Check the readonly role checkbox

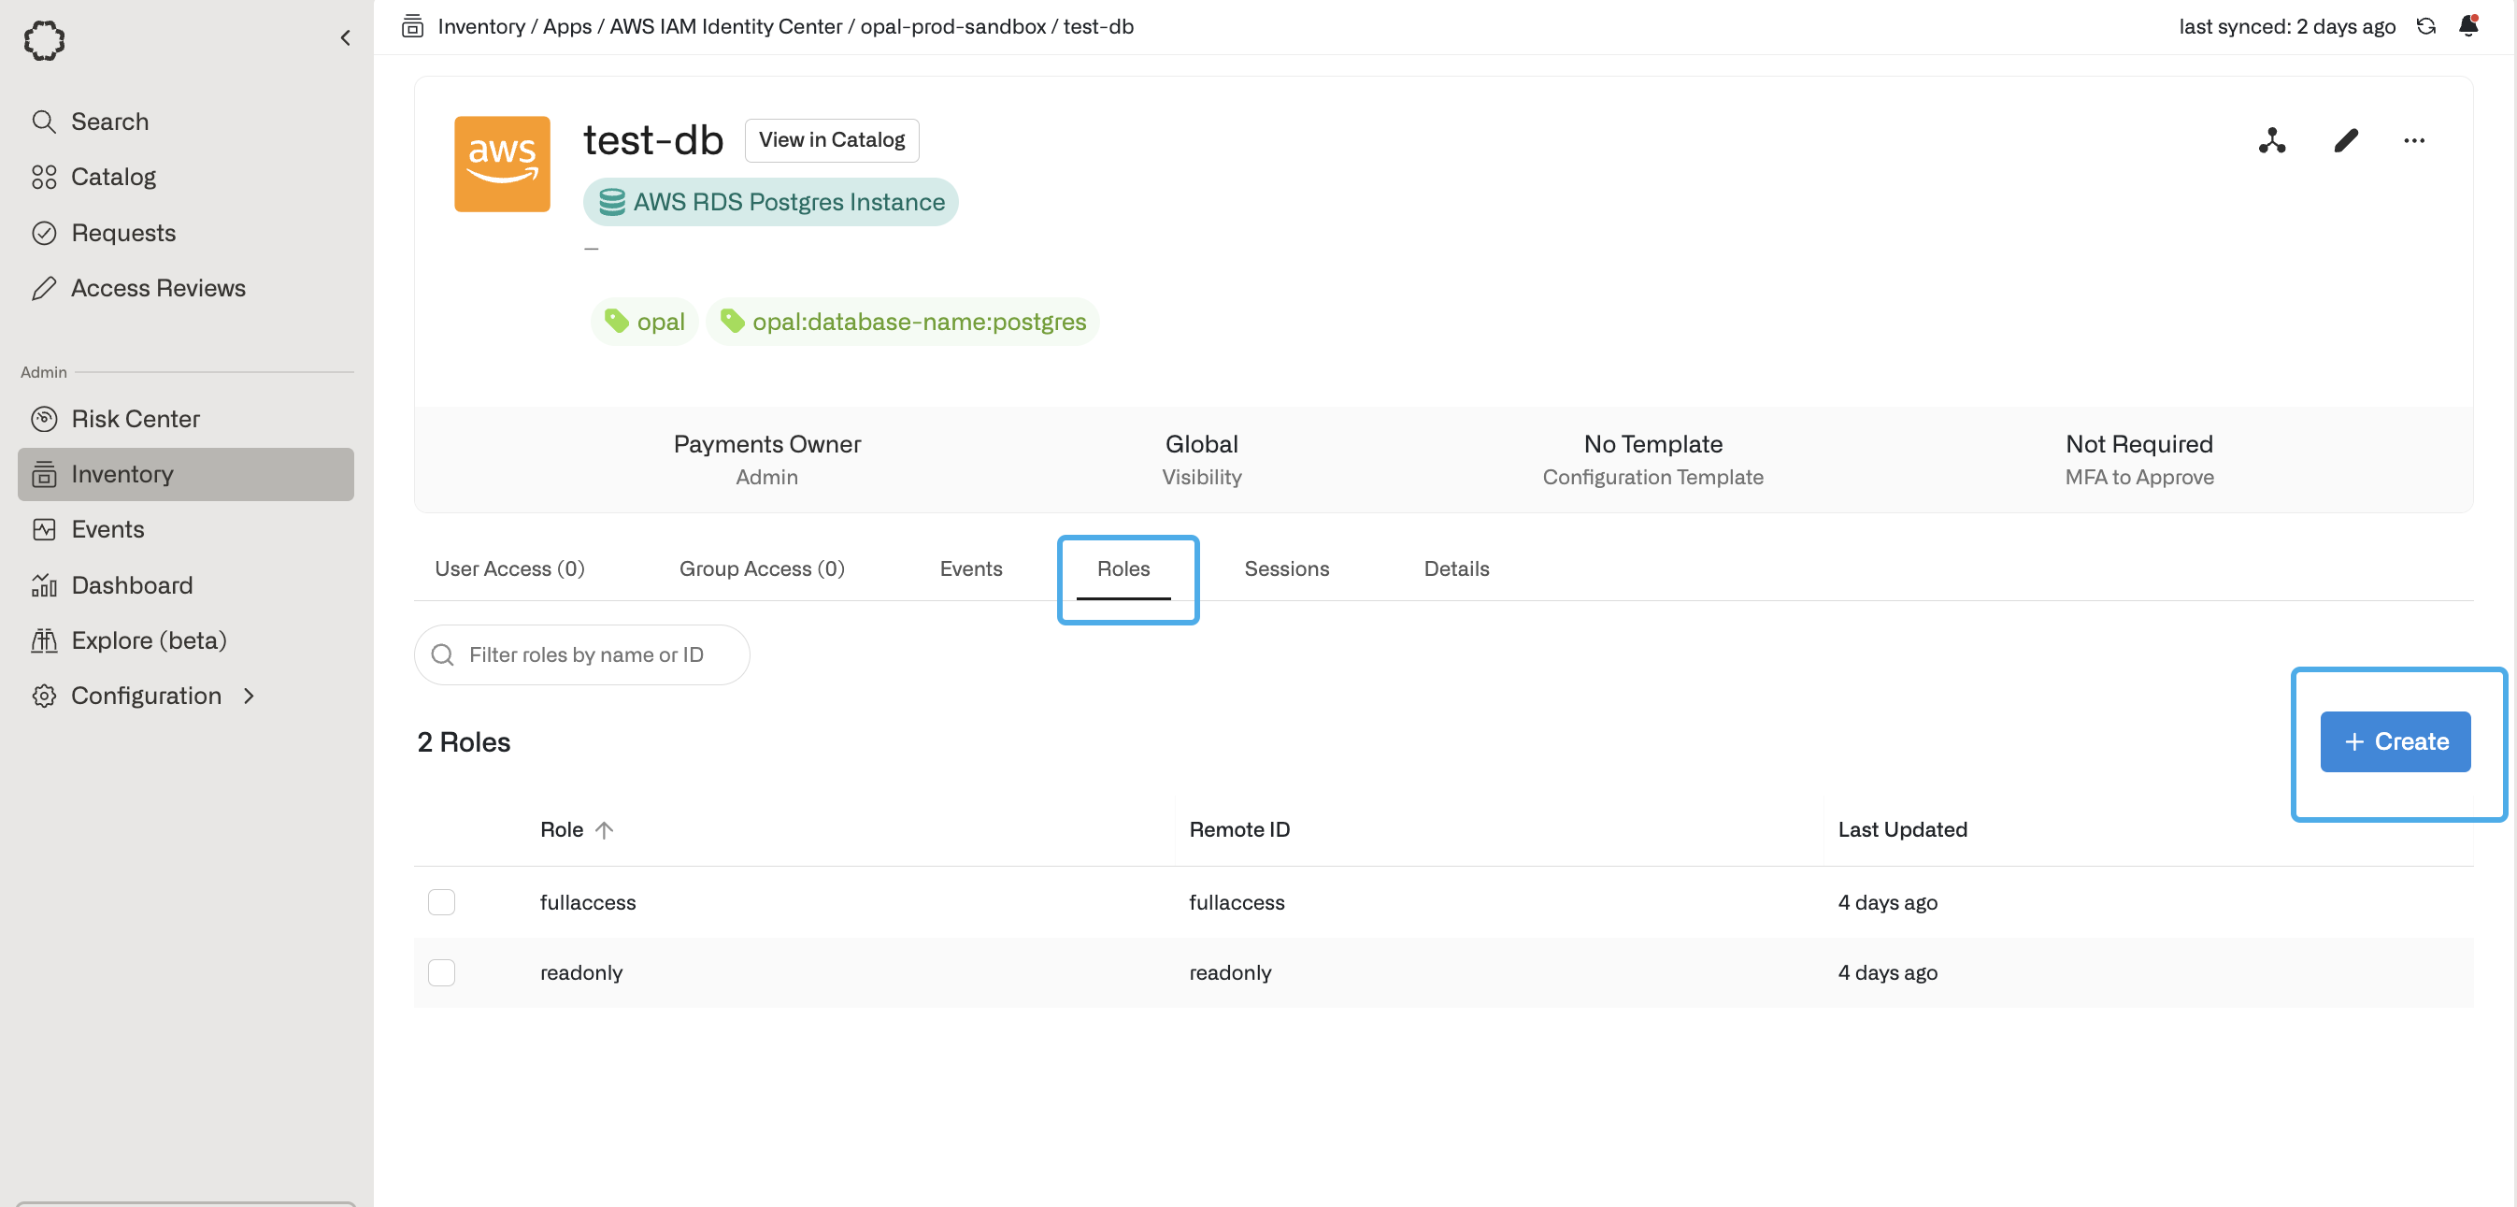pos(442,971)
